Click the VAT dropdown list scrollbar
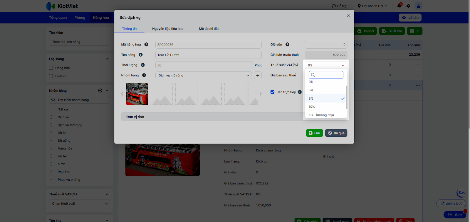 click(347, 97)
